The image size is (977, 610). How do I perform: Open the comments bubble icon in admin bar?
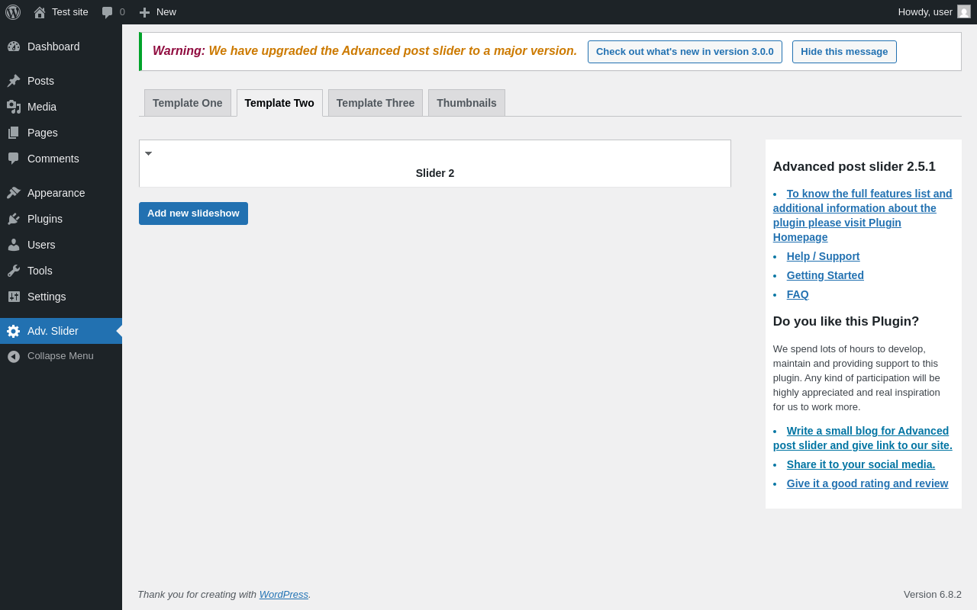pyautogui.click(x=107, y=12)
